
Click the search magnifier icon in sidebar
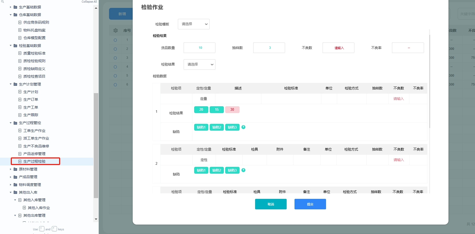tap(3, 2)
